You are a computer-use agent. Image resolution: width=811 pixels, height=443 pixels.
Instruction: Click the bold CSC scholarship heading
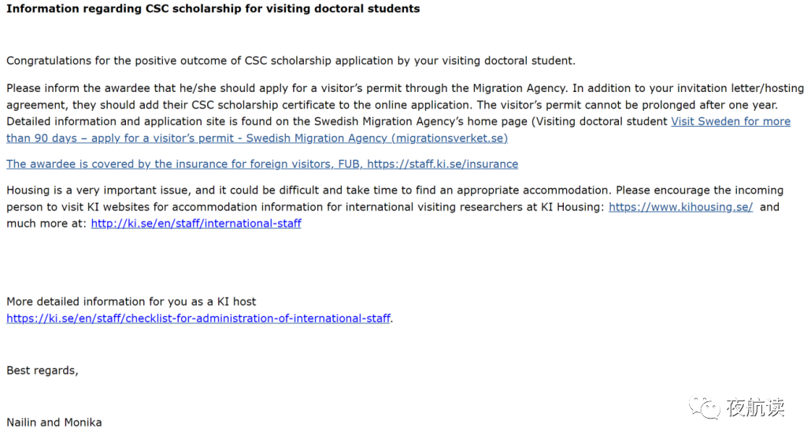pyautogui.click(x=213, y=9)
